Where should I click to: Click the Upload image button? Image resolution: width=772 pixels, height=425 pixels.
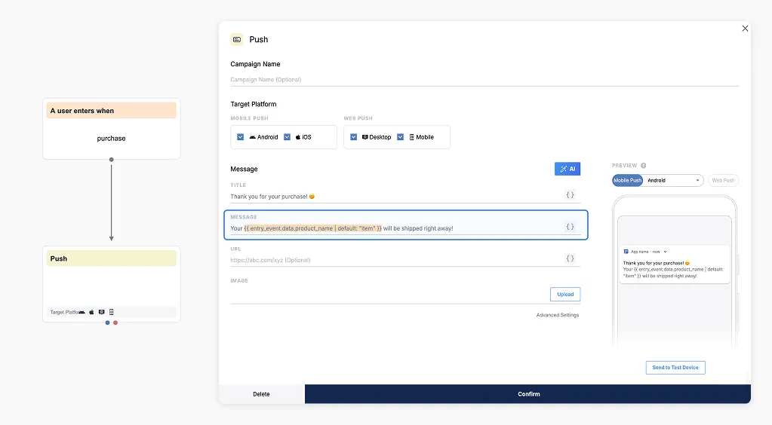pos(565,294)
